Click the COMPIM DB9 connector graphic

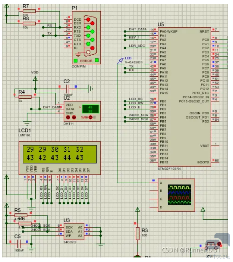pos(90,36)
